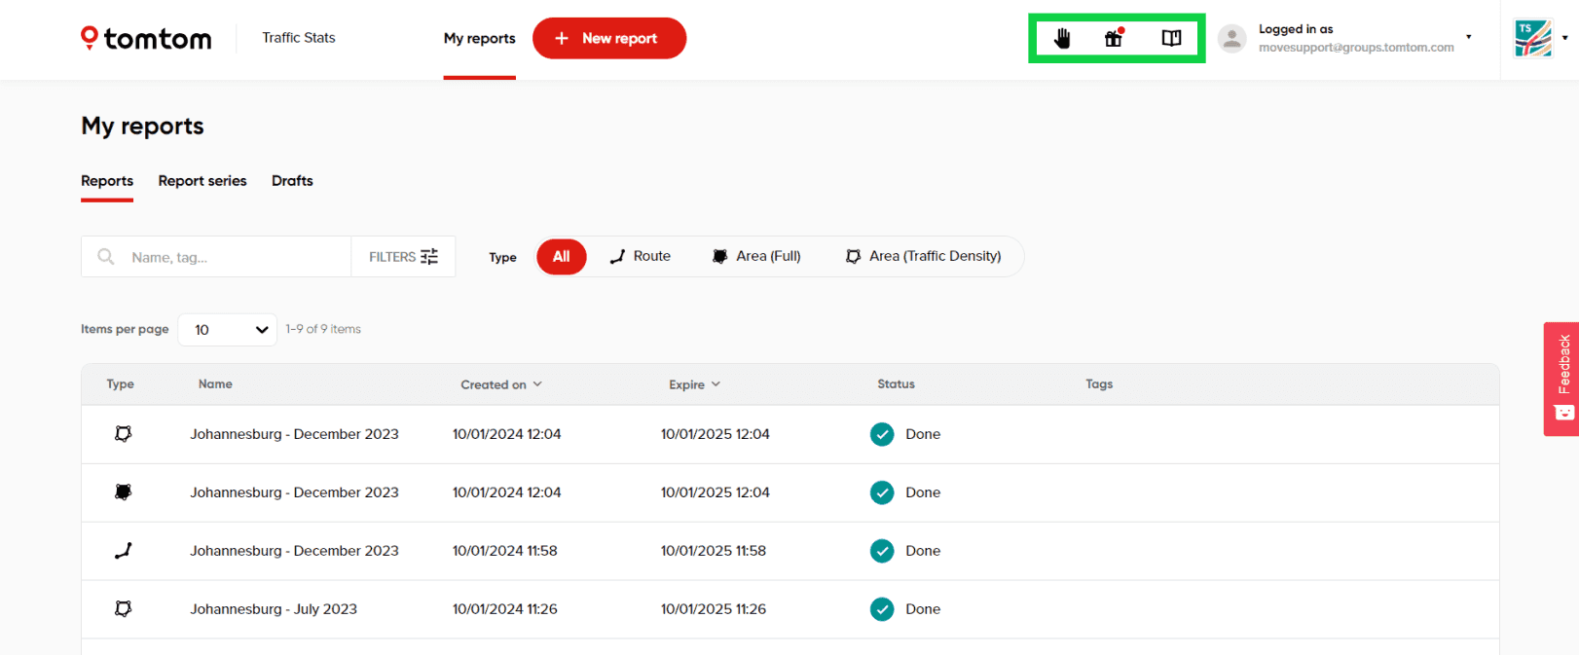Screen dimensions: 1579x655
Task: Open the Items per page dropdown
Action: pyautogui.click(x=228, y=330)
